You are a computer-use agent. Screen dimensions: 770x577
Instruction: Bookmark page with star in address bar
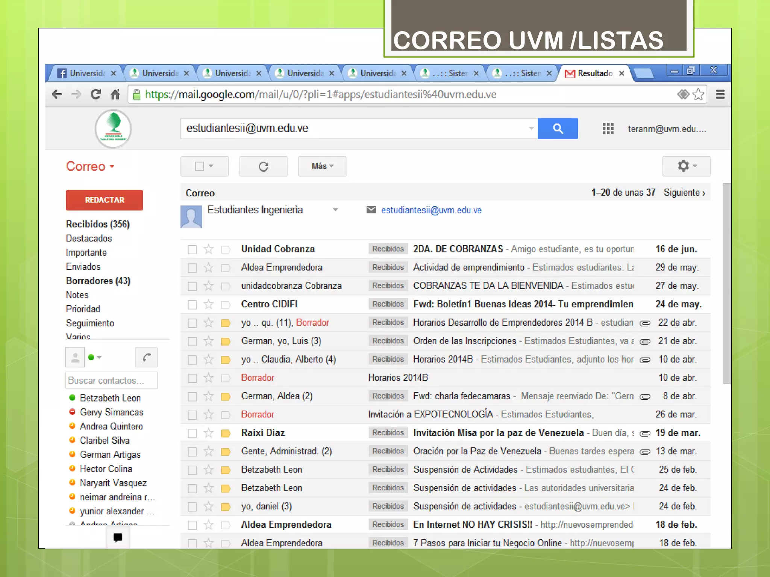(x=698, y=94)
